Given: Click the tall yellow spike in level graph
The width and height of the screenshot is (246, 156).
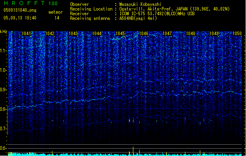Looking at the screenshot, I should (133, 150).
